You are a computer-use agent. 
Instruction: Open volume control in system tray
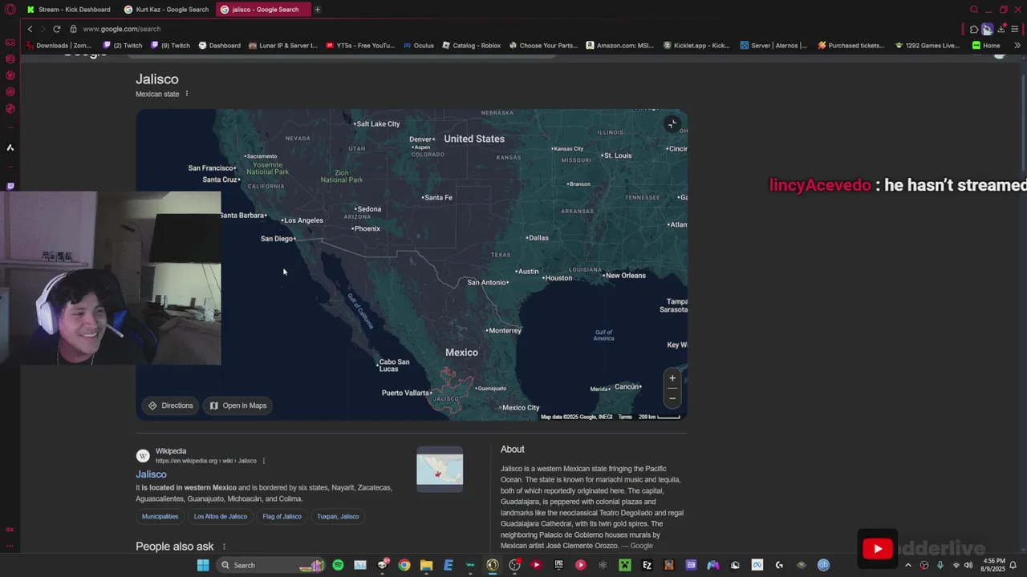point(968,565)
